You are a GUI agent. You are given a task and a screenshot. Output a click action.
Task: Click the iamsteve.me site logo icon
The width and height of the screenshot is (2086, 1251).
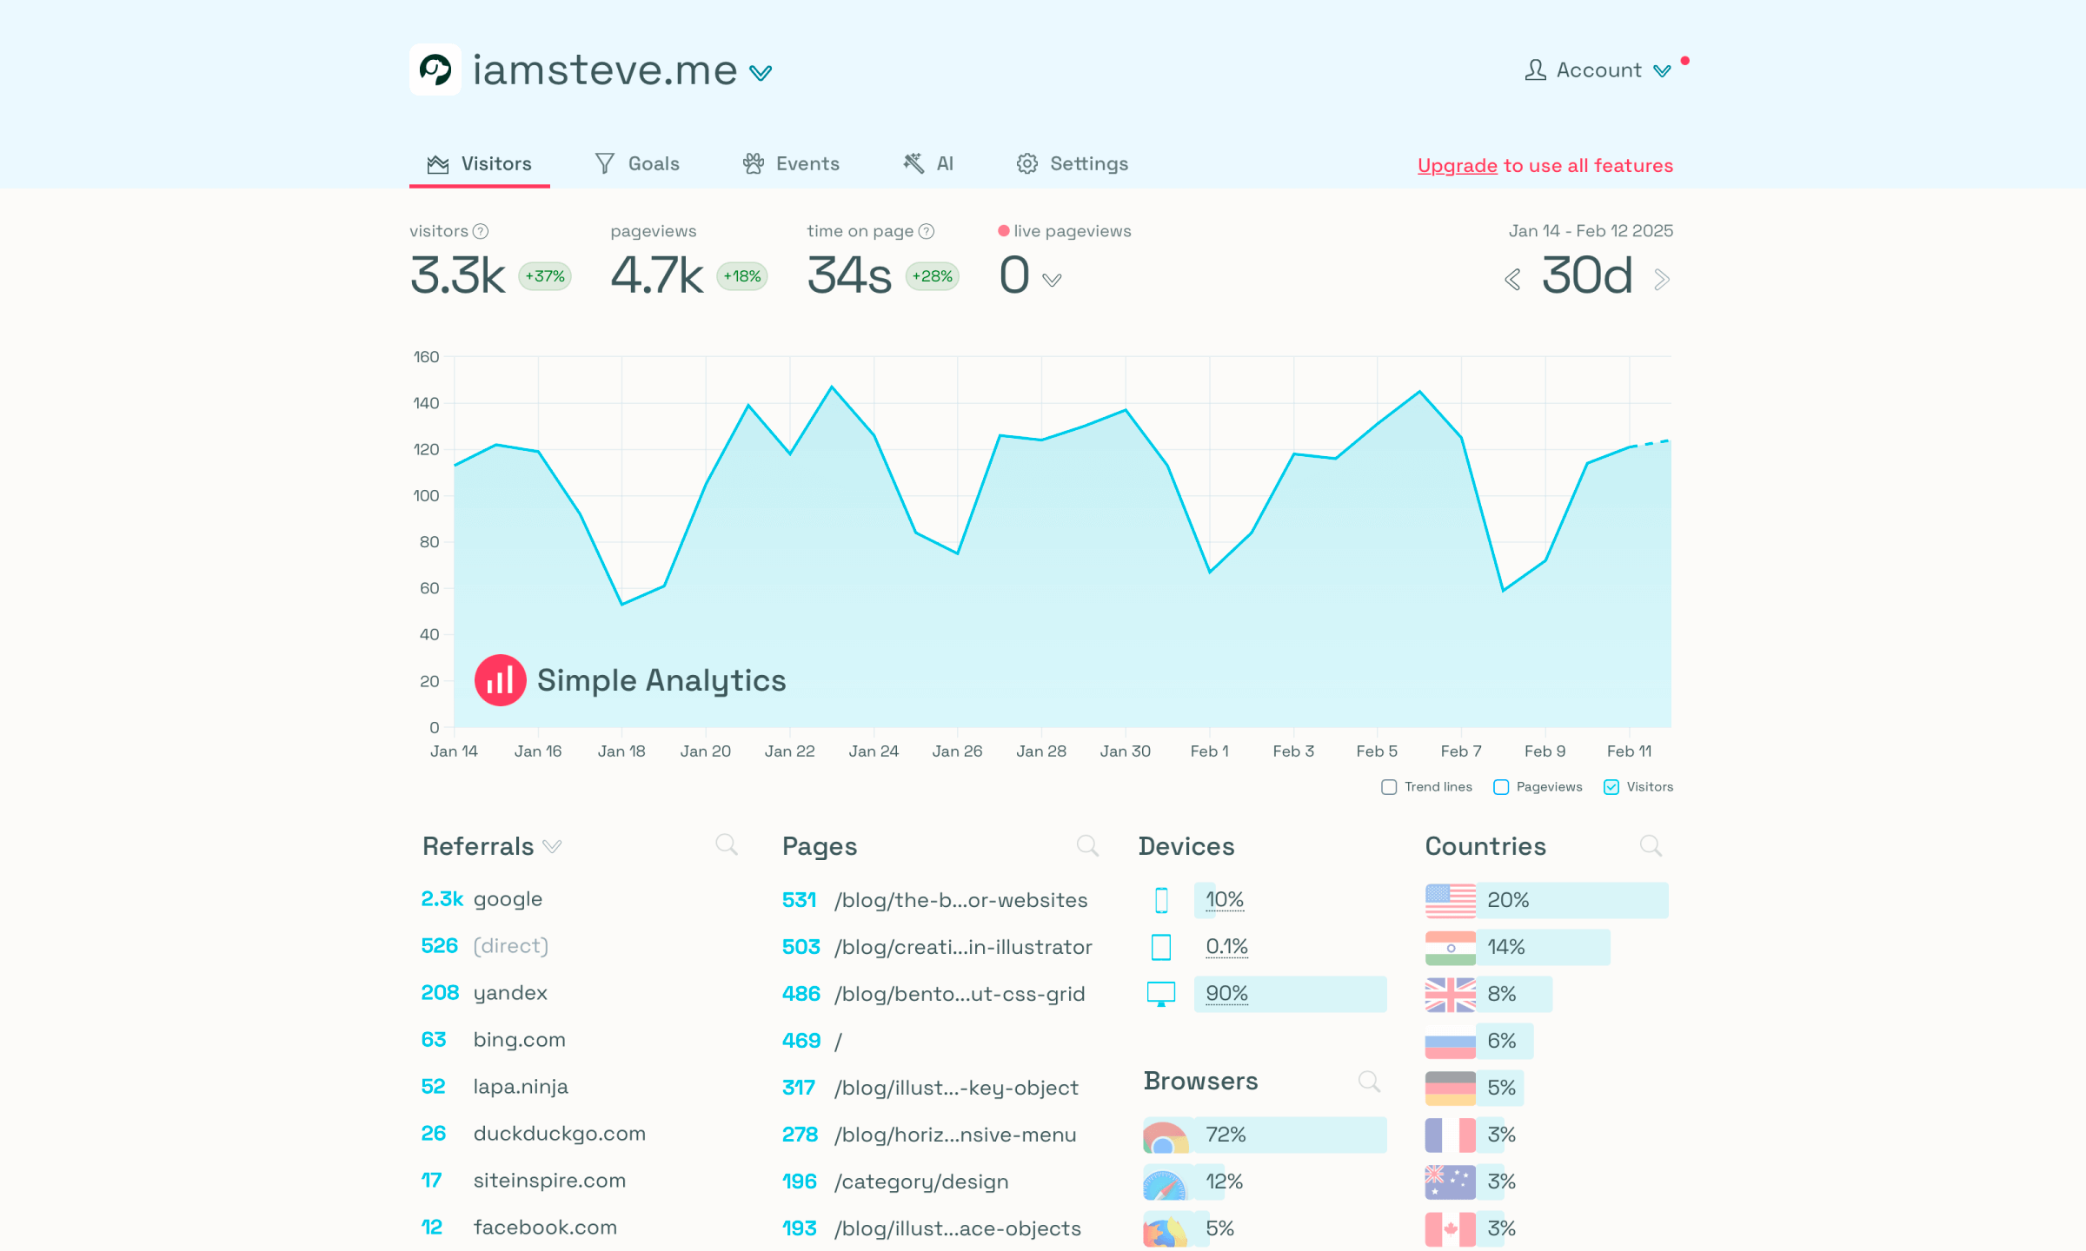pyautogui.click(x=435, y=69)
